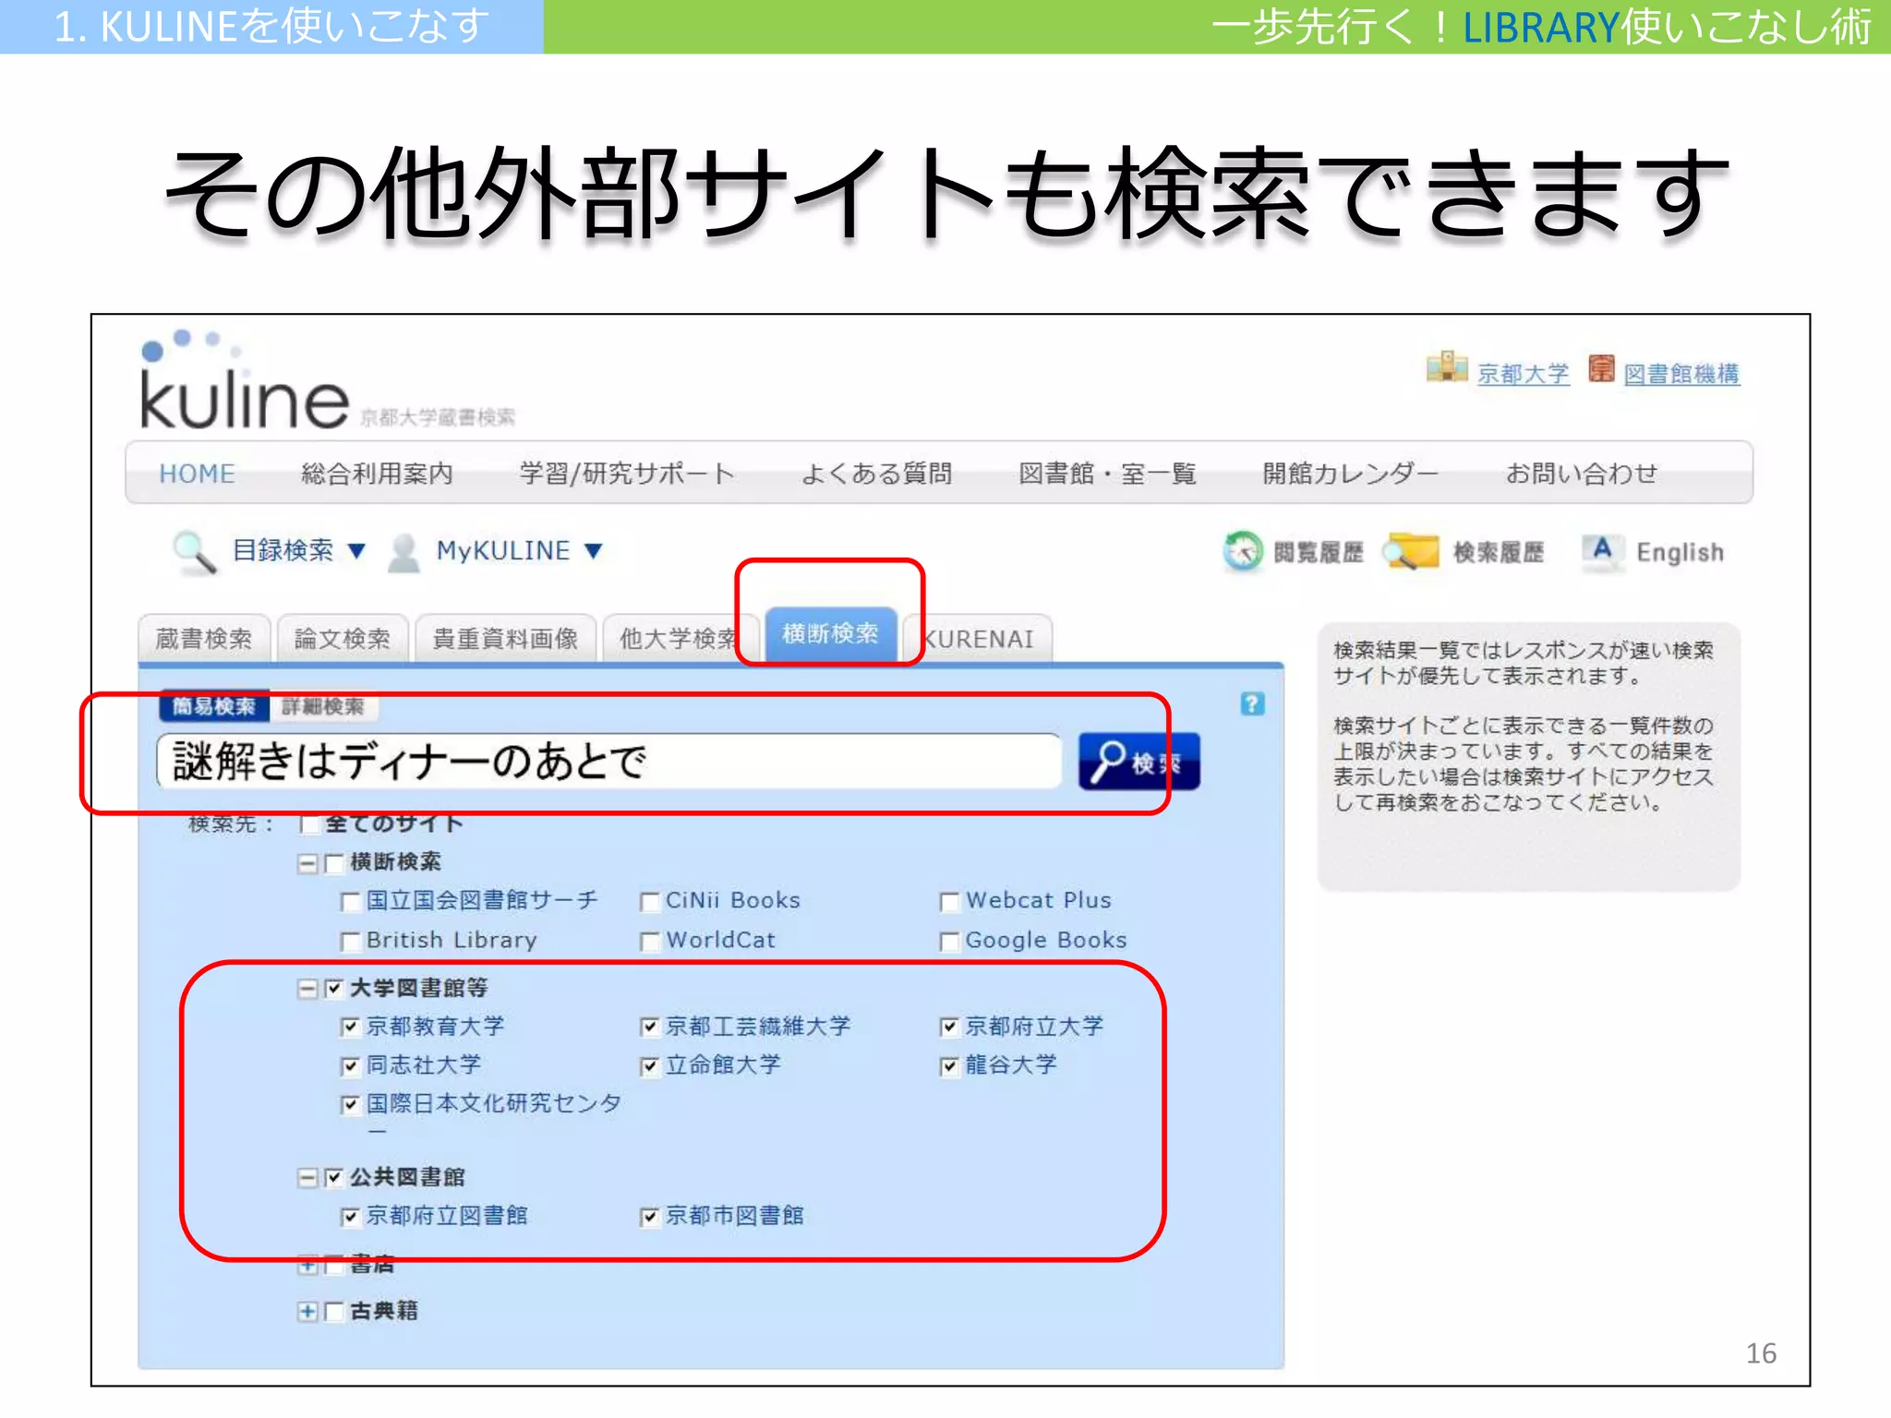The width and height of the screenshot is (1891, 1418).
Task: Expand the 古典籍 group
Action: pos(307,1311)
